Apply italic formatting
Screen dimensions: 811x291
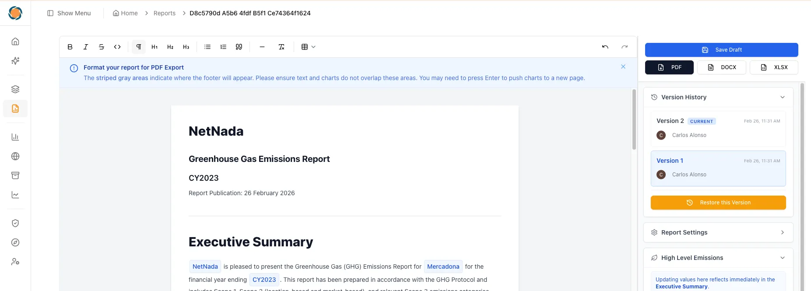(x=86, y=47)
